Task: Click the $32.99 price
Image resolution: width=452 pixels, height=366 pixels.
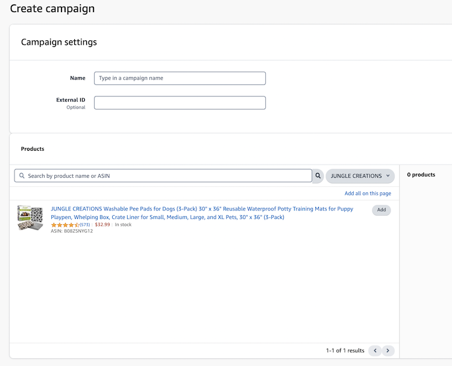Action: (102, 224)
